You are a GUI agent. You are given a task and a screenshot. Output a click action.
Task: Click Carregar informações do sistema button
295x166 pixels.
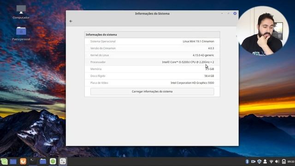152,91
